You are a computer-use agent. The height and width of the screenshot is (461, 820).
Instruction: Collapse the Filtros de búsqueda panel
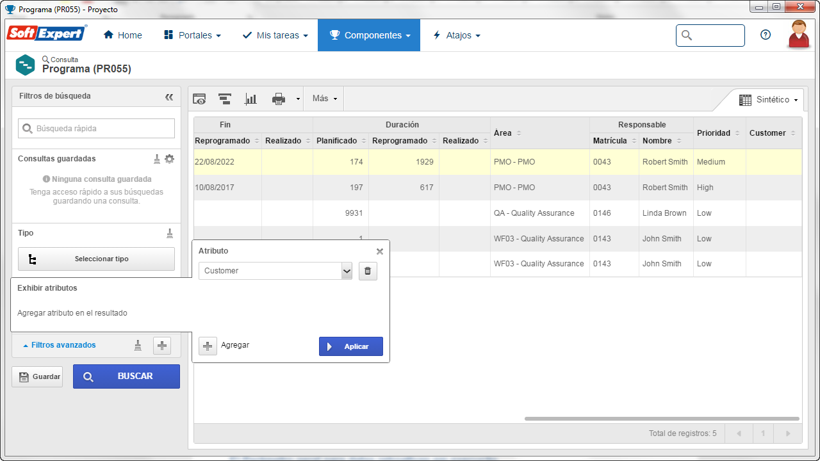click(169, 97)
